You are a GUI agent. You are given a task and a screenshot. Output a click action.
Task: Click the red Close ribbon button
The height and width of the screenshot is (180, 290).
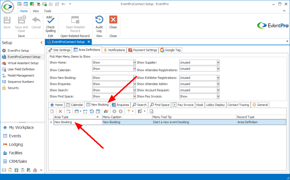[113, 22]
